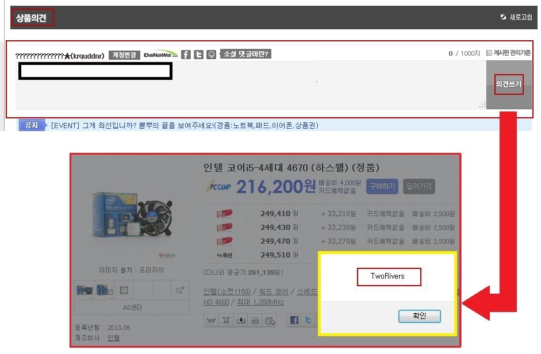Click the 상품의견 section heading

point(31,18)
